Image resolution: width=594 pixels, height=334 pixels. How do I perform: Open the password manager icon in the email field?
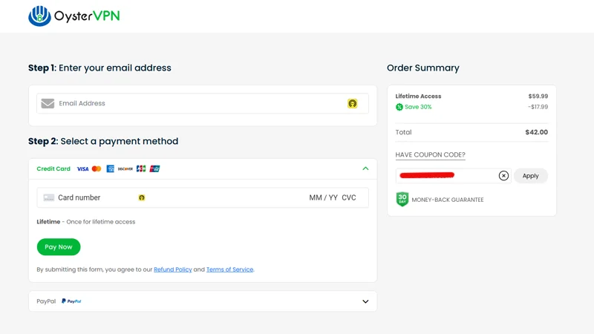pyautogui.click(x=352, y=103)
